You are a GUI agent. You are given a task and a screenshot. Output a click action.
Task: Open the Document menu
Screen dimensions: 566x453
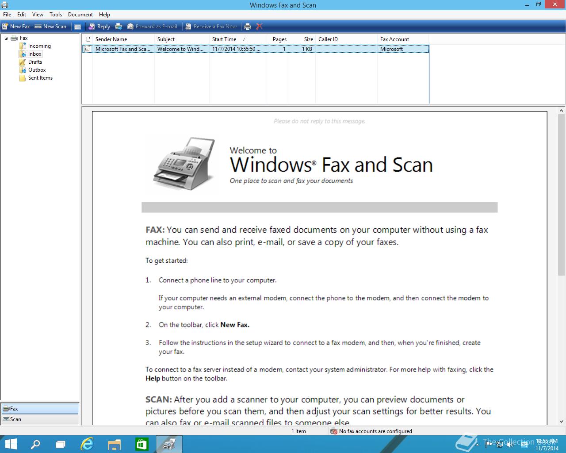pos(80,15)
